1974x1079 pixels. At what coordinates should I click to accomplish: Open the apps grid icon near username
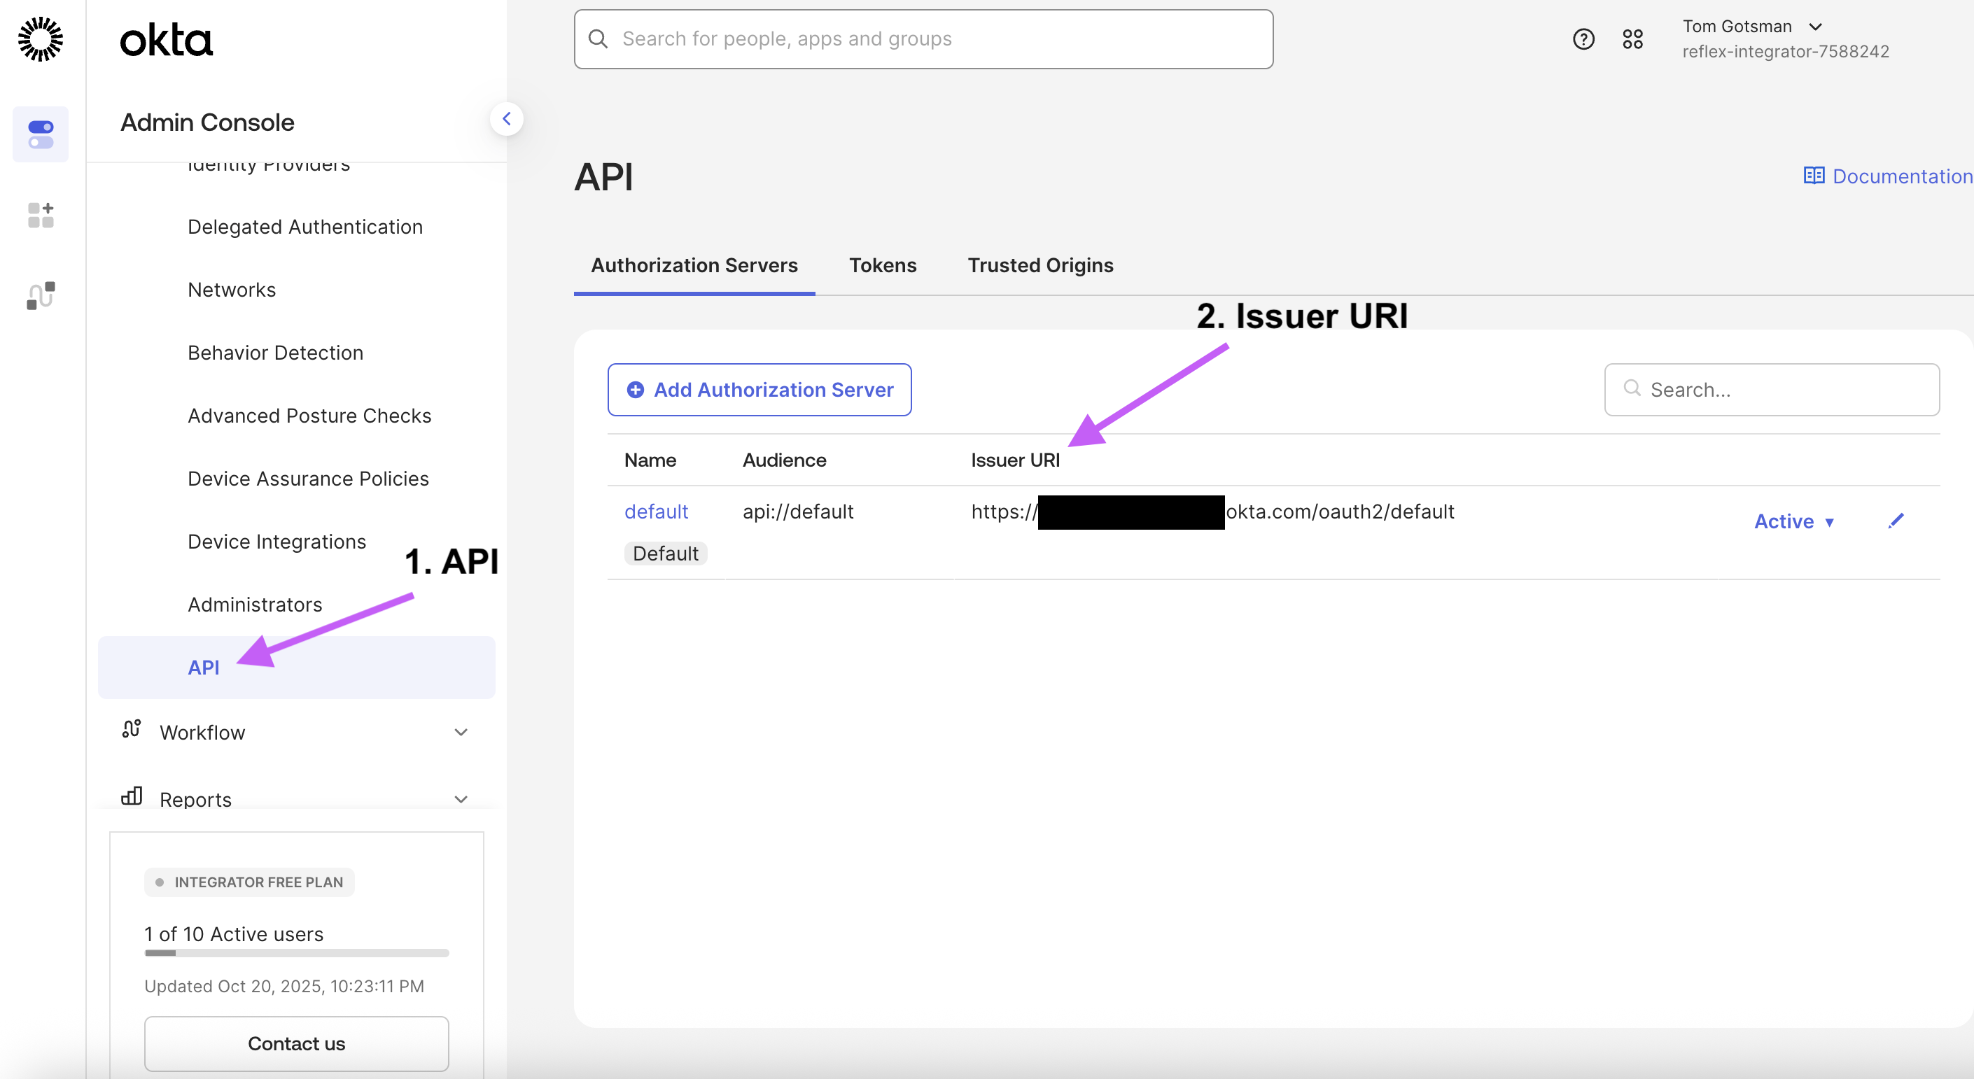pyautogui.click(x=1632, y=39)
